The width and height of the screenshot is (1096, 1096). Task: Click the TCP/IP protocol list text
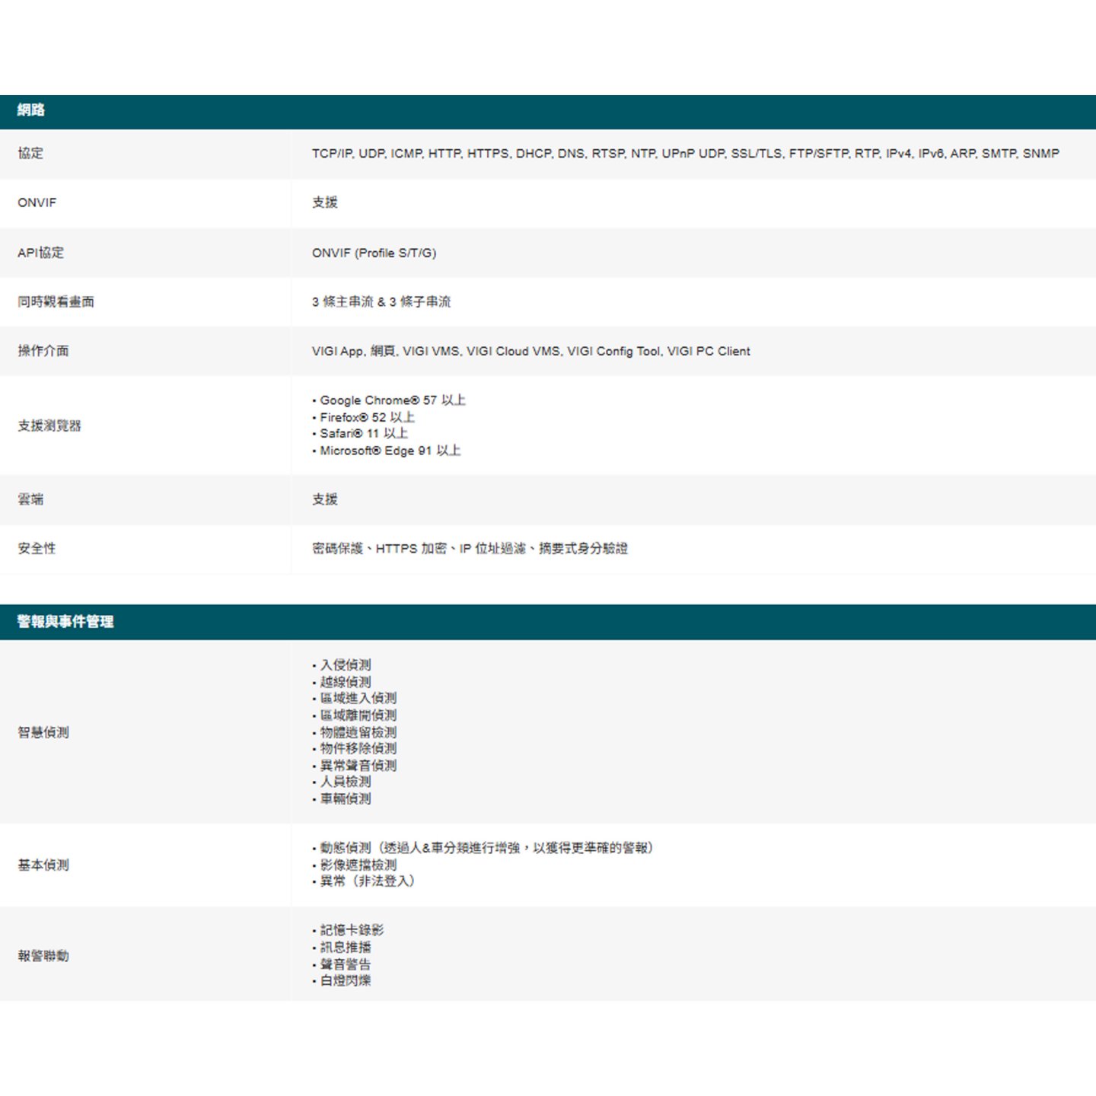pyautogui.click(x=685, y=154)
